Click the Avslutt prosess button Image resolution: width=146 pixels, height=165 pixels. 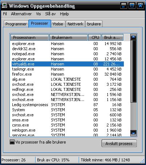point(119,144)
